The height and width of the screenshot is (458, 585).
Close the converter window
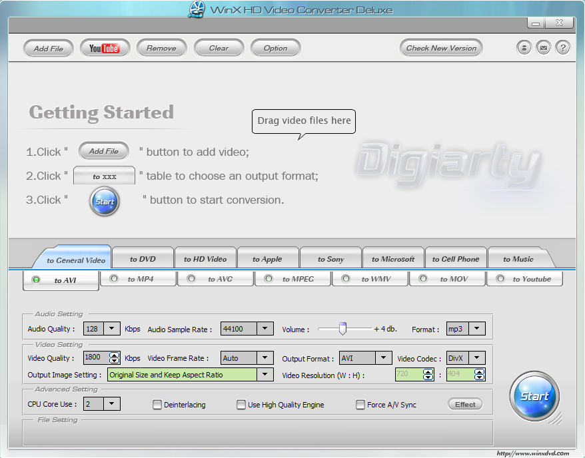tap(559, 23)
